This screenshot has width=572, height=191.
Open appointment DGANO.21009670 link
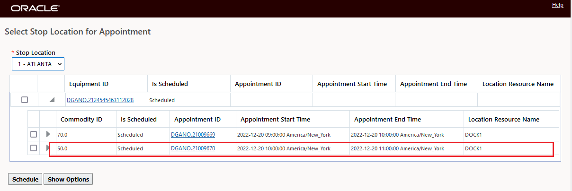pos(193,148)
